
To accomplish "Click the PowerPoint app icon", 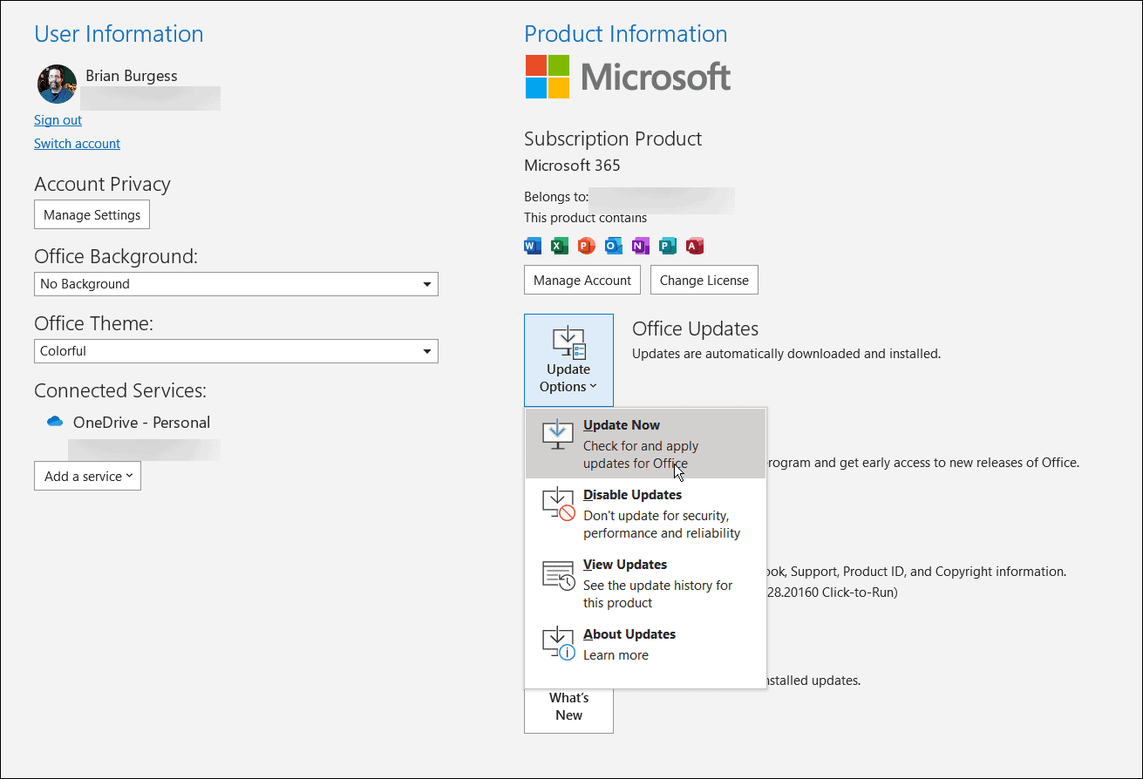I will coord(586,245).
